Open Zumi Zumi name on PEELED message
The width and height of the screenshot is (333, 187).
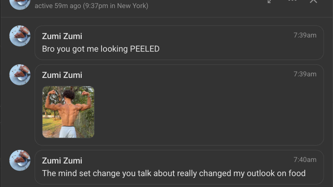[x=62, y=36]
